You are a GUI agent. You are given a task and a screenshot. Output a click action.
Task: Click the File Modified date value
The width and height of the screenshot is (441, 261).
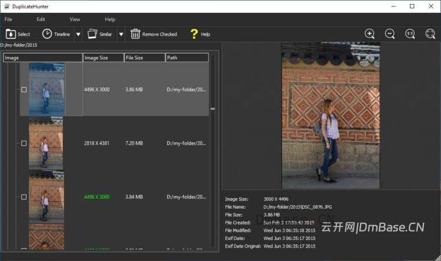coord(289,230)
